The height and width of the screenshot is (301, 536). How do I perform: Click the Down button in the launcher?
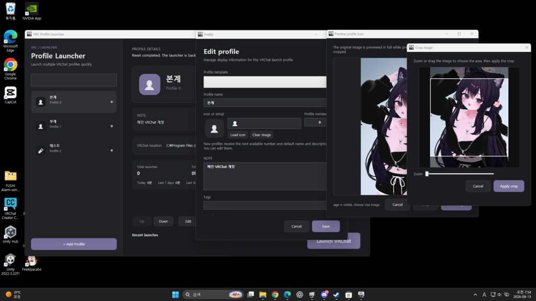tap(163, 221)
